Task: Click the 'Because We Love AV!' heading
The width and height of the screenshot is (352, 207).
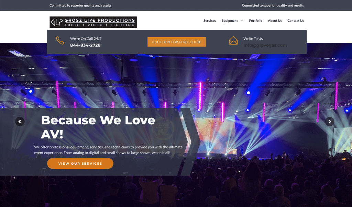Action: coord(98,127)
